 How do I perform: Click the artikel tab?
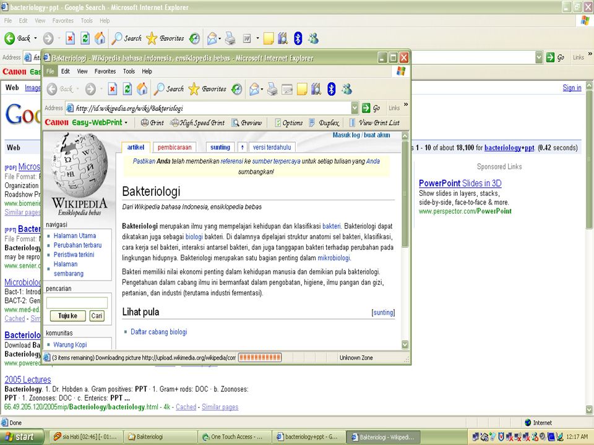click(x=136, y=147)
